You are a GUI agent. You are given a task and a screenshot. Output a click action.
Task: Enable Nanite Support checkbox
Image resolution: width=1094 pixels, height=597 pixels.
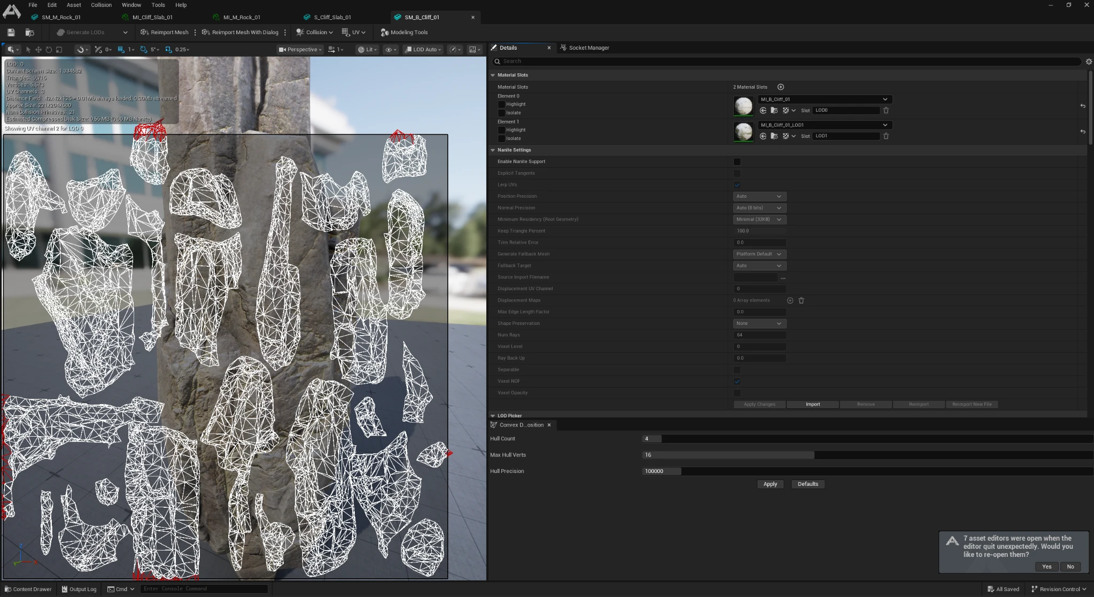[x=737, y=162]
